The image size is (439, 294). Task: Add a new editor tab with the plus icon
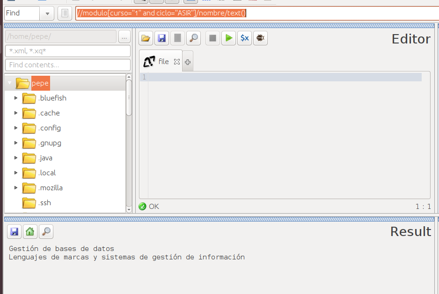click(188, 62)
